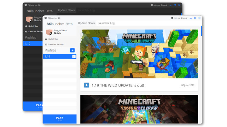The height and width of the screenshot is (127, 227).
Task: Minimize the dark back window
Action: [170, 5]
